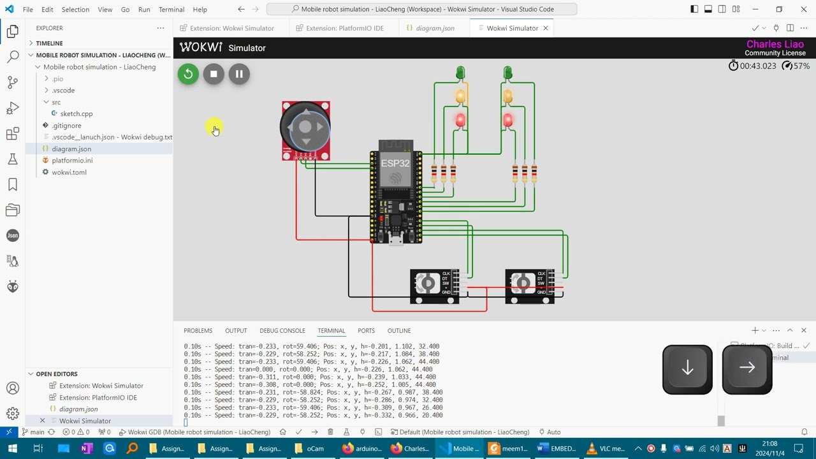The width and height of the screenshot is (816, 459).
Task: Collapse the OPEN EDITORS section
Action: (99, 374)
